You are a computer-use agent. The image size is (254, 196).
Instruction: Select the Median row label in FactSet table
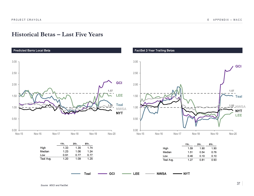(167, 152)
